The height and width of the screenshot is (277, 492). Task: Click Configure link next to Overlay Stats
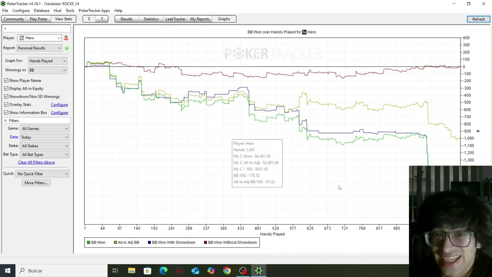[x=59, y=105]
